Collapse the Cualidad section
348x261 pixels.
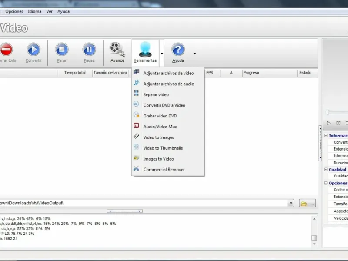(x=325, y=169)
